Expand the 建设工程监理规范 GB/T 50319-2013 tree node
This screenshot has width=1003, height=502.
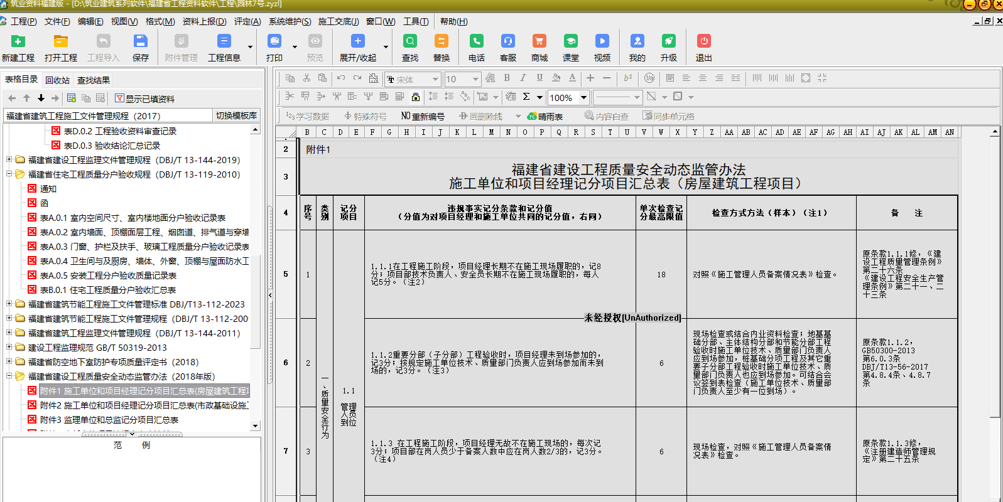[x=9, y=347]
